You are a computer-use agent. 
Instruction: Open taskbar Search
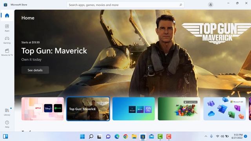(x=91, y=137)
